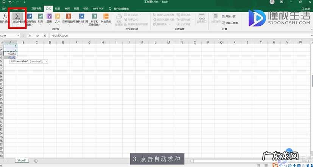Click Sogou input method tray icon
The image size is (313, 167).
click(276, 165)
